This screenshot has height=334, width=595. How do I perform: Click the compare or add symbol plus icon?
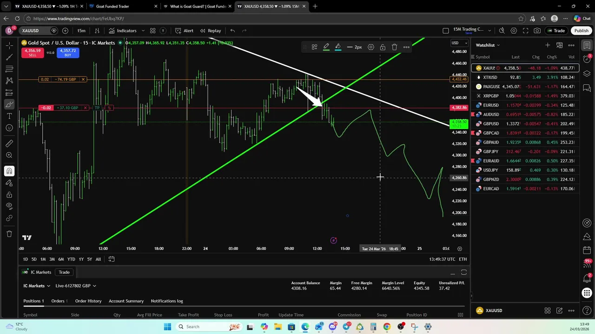(65, 31)
